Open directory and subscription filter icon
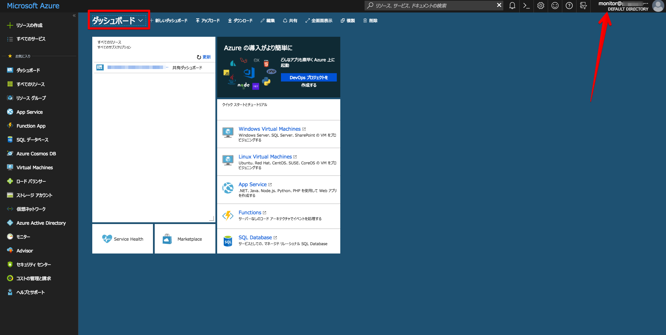 coord(583,6)
